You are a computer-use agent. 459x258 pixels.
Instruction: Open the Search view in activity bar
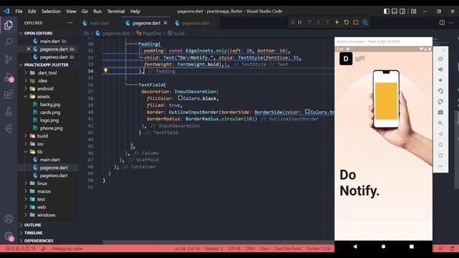[x=9, y=42]
